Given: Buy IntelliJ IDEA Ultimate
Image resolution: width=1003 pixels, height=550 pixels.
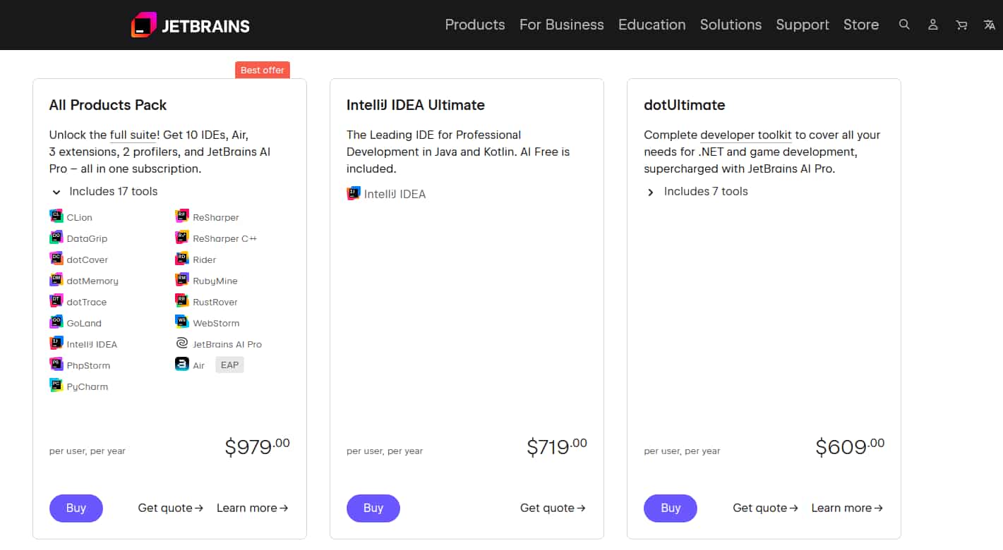Looking at the screenshot, I should coord(373,508).
